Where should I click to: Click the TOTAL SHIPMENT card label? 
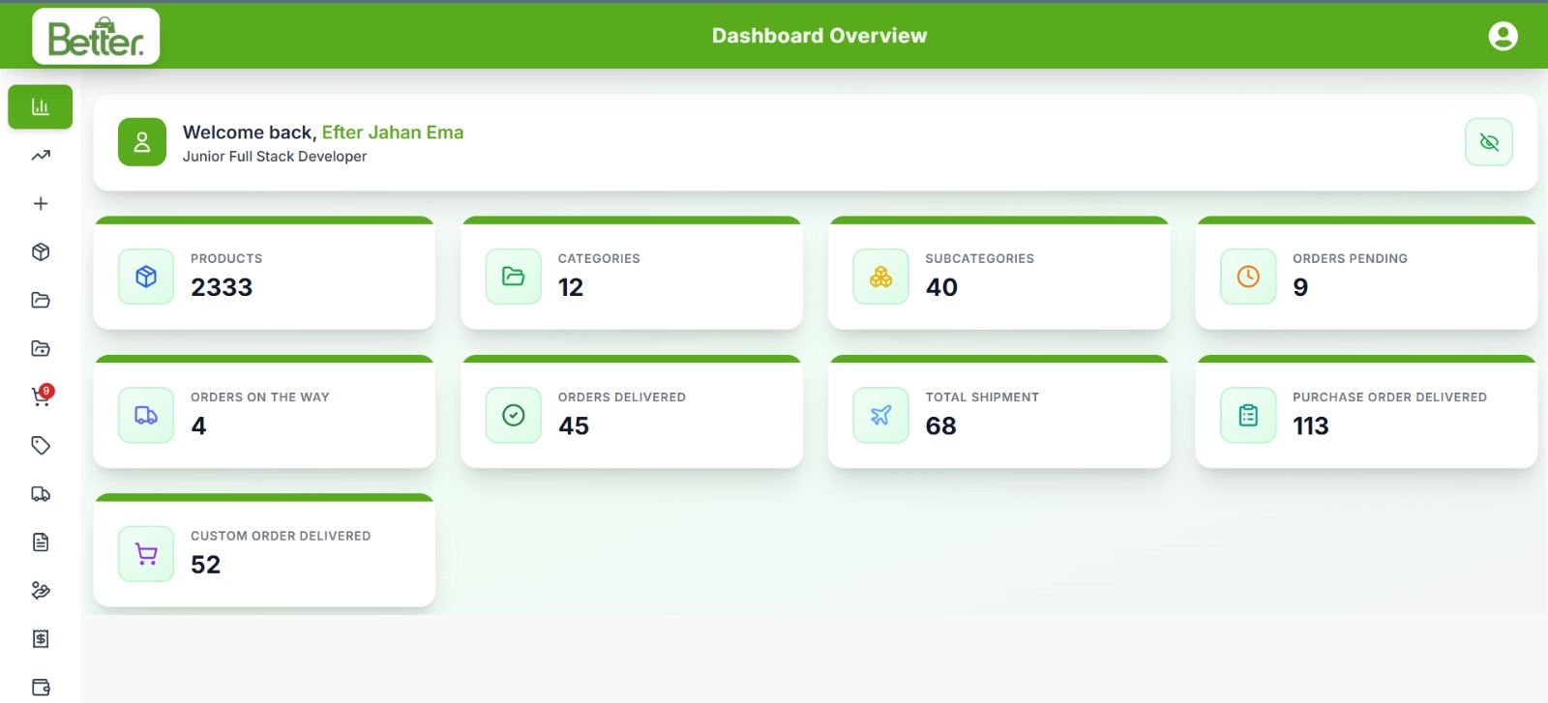(982, 396)
